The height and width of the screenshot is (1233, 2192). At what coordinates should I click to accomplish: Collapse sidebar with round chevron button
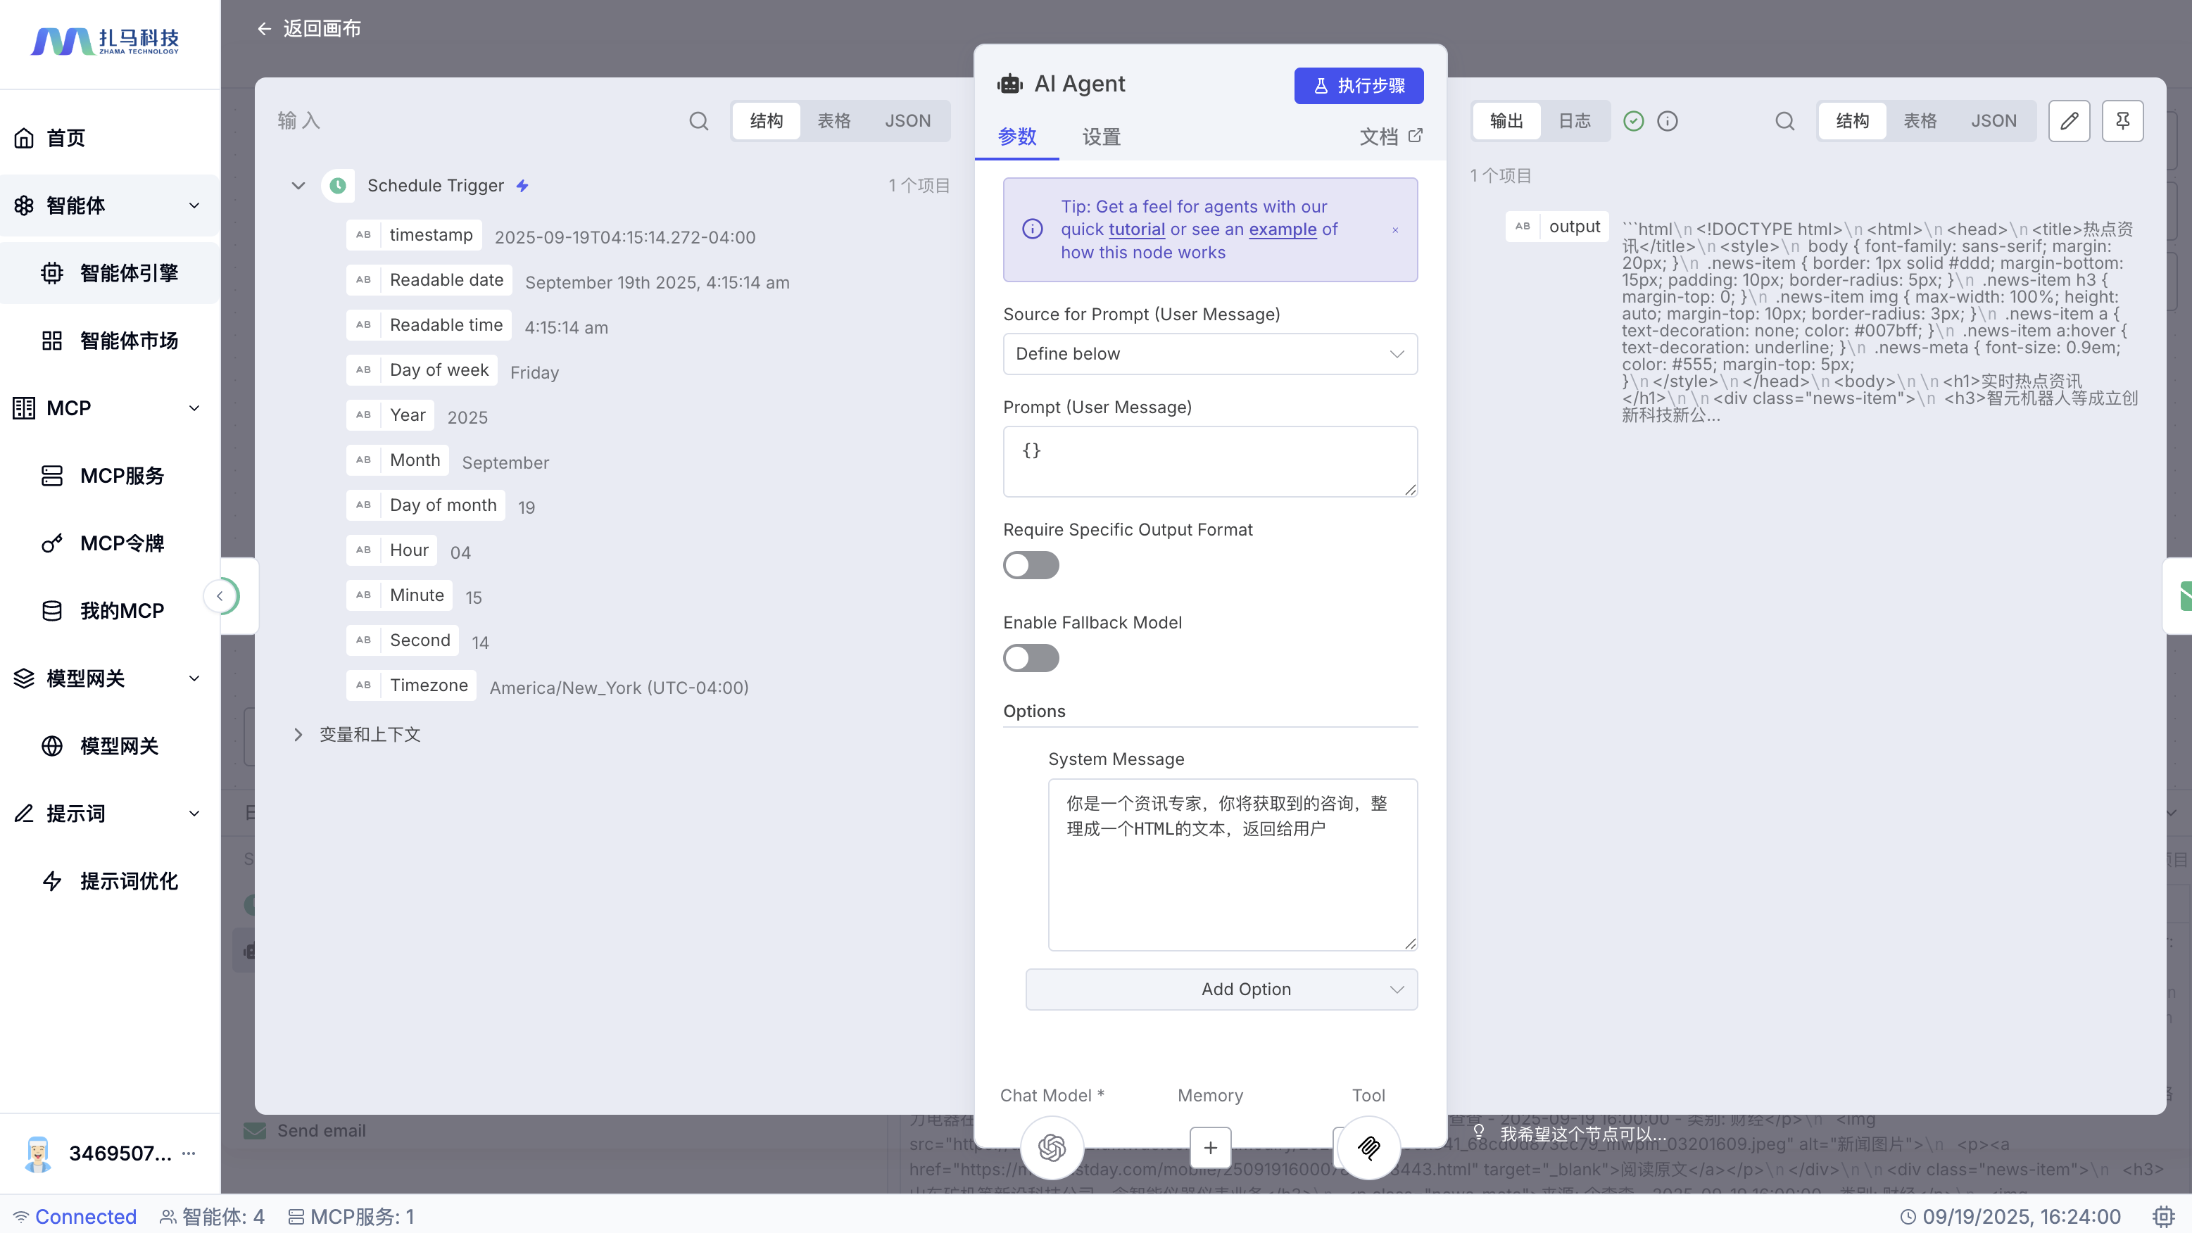[x=220, y=595]
